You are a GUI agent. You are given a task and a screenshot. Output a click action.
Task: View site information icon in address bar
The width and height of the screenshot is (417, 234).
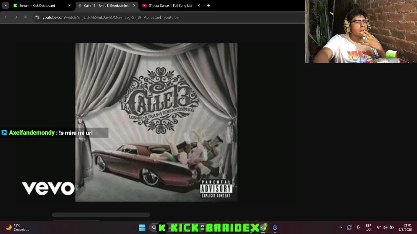coord(37,17)
